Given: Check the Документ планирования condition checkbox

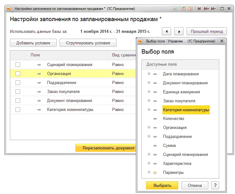Looking at the screenshot, I should coord(18,101).
